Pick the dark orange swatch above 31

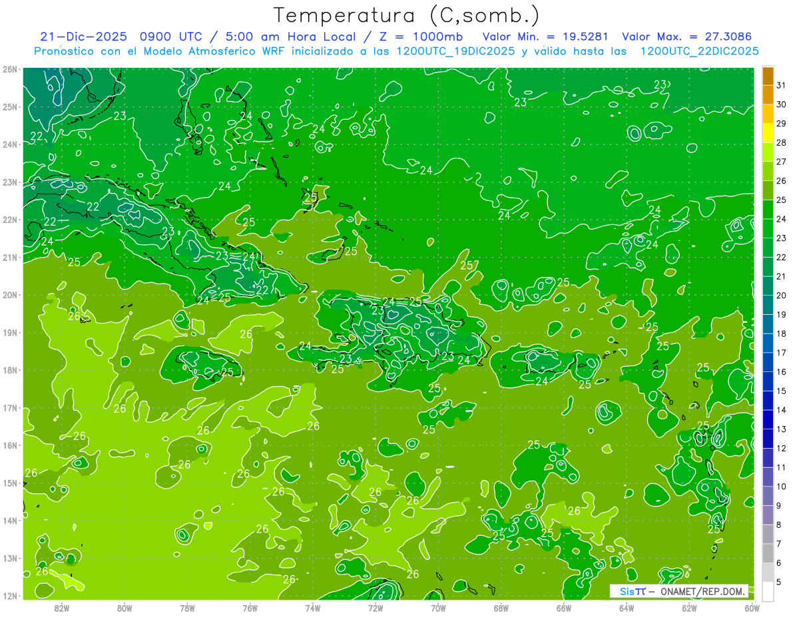(768, 76)
